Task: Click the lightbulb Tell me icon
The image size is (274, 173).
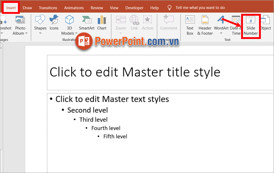Action: click(169, 8)
